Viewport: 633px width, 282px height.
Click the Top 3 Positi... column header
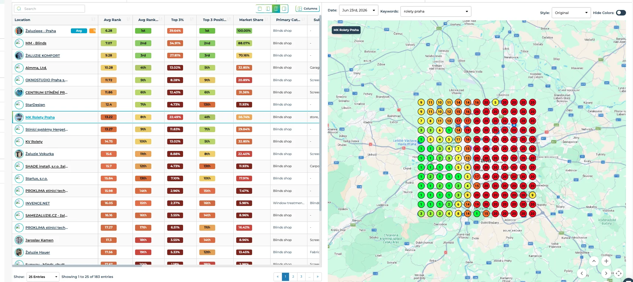pyautogui.click(x=214, y=20)
